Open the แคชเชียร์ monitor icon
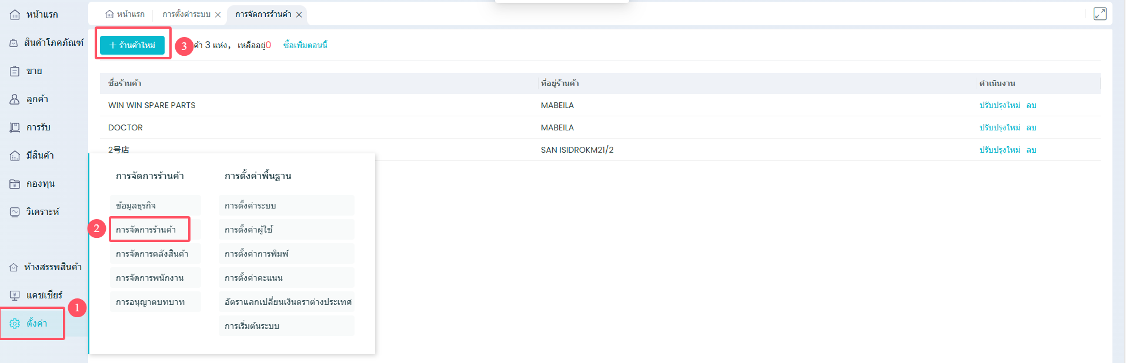The height and width of the screenshot is (363, 1126). [x=15, y=295]
